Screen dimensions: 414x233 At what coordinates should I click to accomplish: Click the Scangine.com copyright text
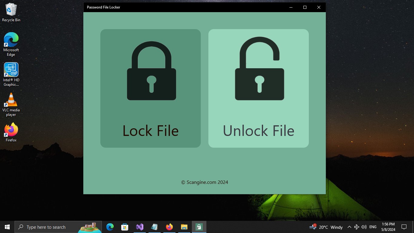tap(204, 182)
